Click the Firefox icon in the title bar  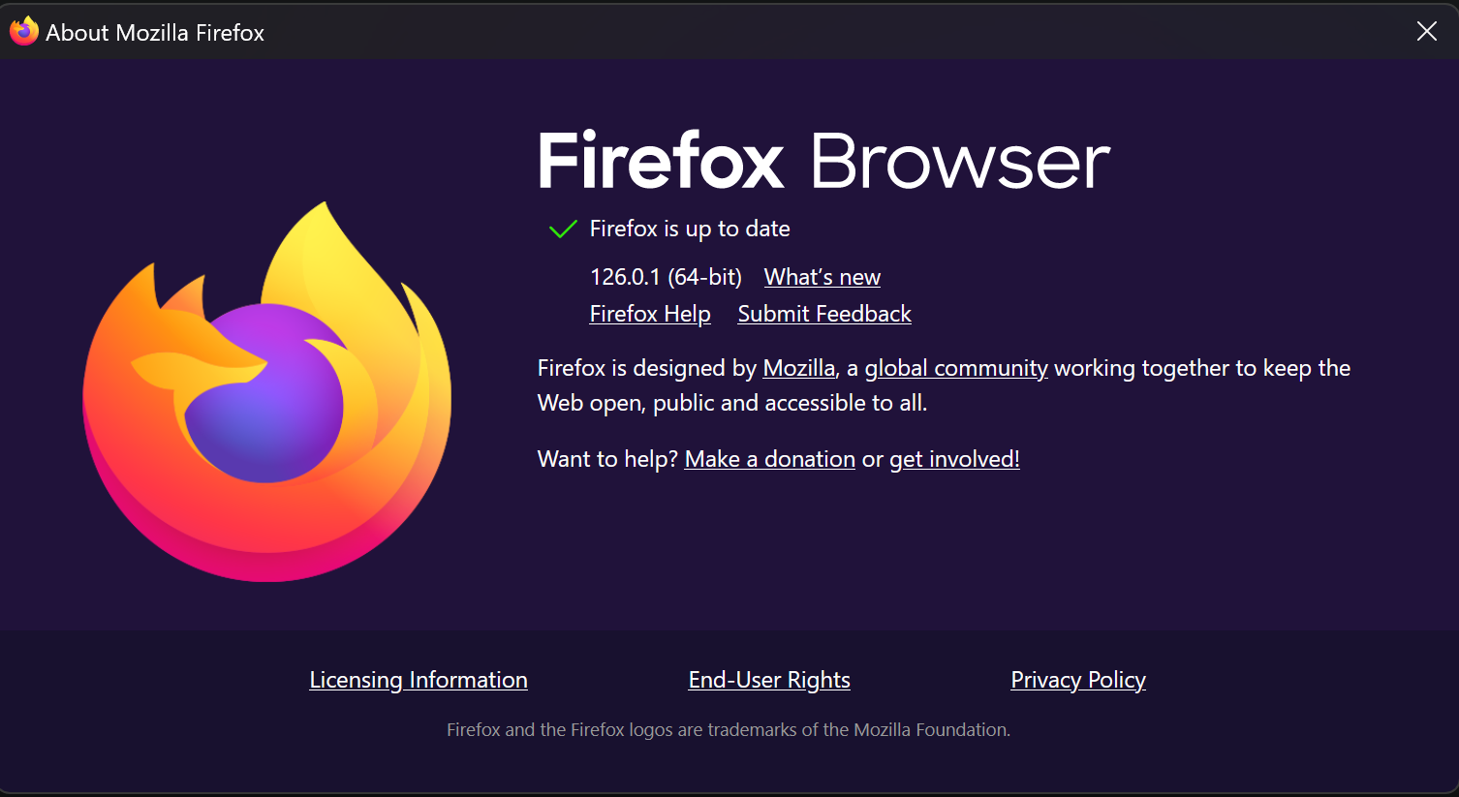click(x=24, y=31)
